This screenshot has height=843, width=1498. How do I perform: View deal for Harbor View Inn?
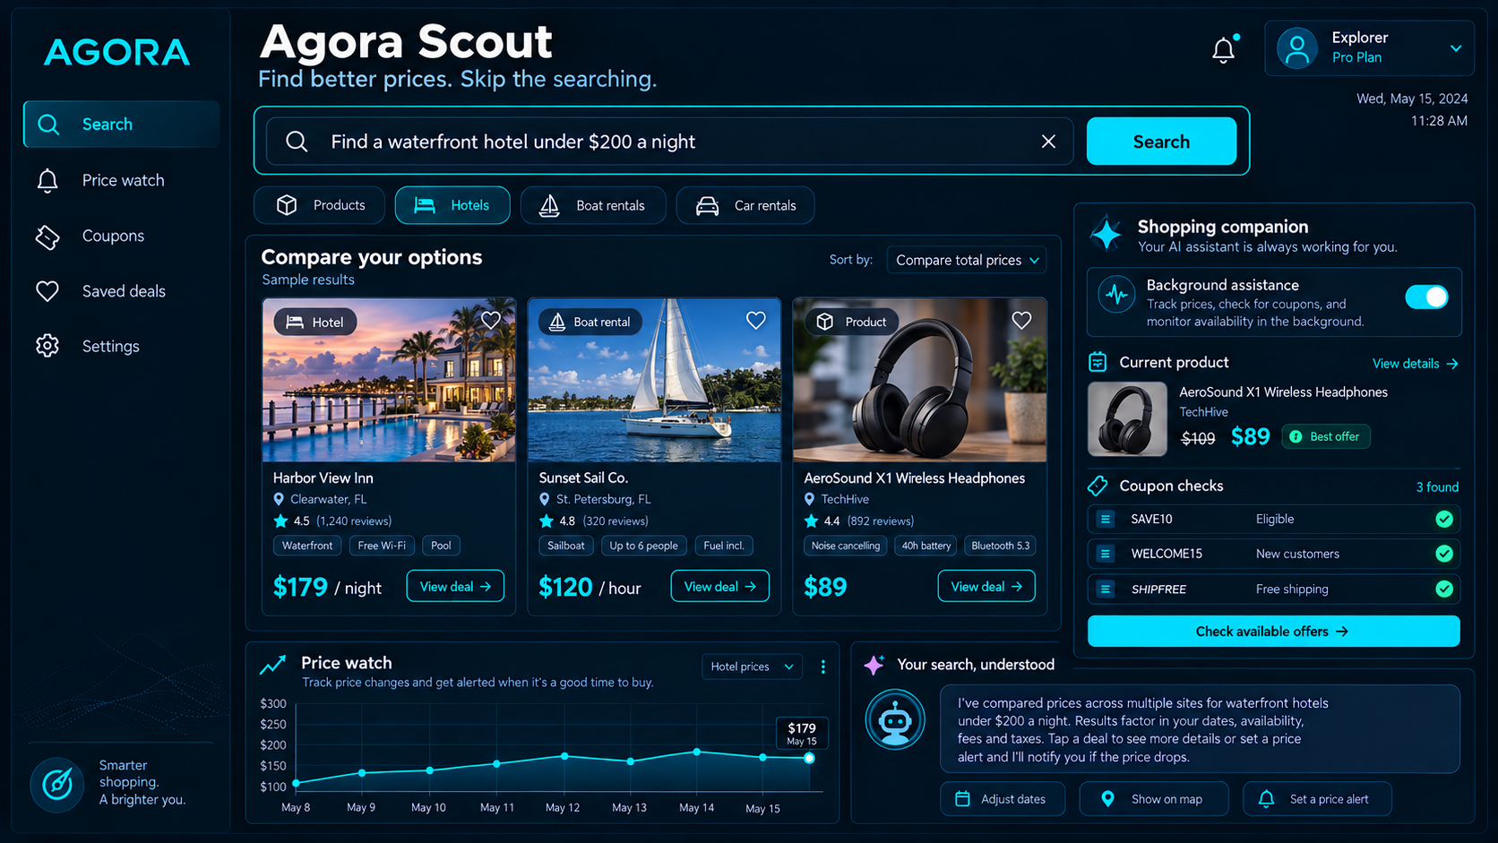click(x=455, y=587)
